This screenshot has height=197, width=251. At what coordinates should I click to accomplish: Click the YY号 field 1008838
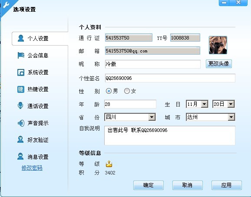coord(185,38)
